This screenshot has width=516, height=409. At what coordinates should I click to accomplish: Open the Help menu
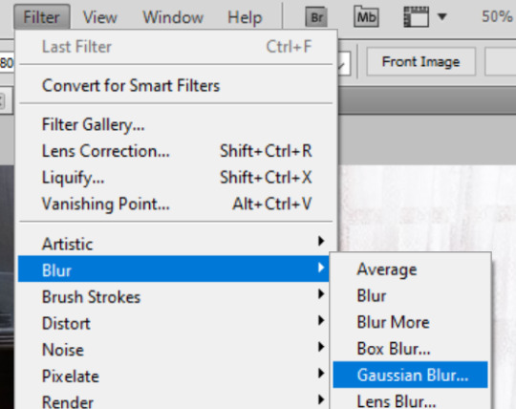[x=245, y=17]
